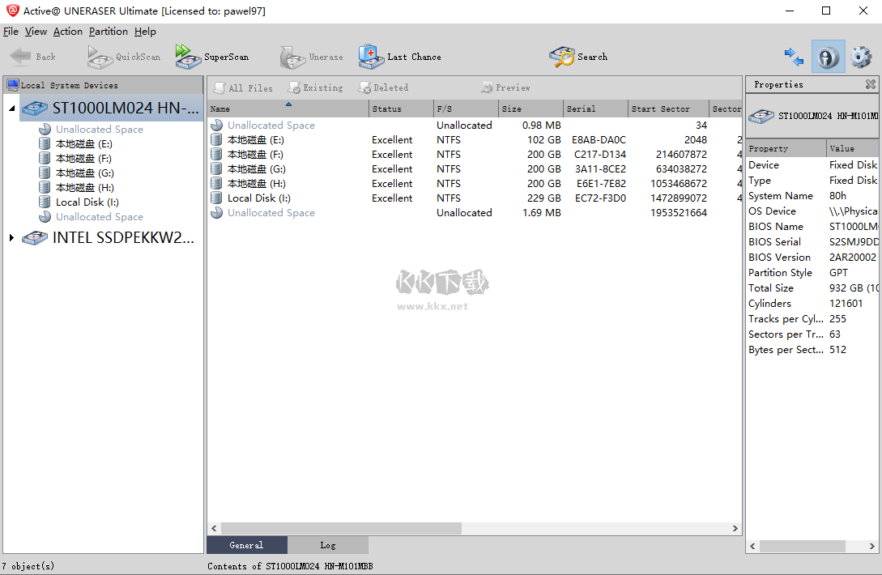
Task: Sort list by F/S column header
Action: tap(467, 109)
